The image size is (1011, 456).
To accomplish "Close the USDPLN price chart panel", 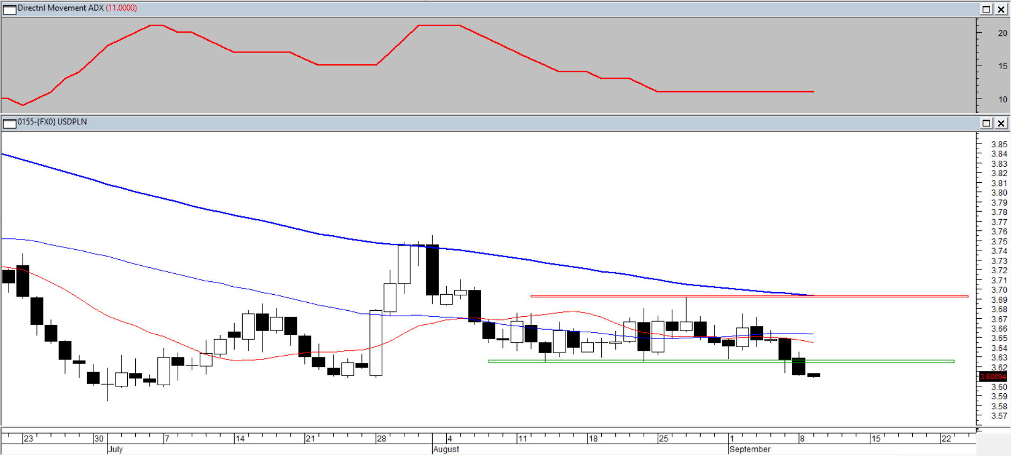I will (x=1001, y=123).
